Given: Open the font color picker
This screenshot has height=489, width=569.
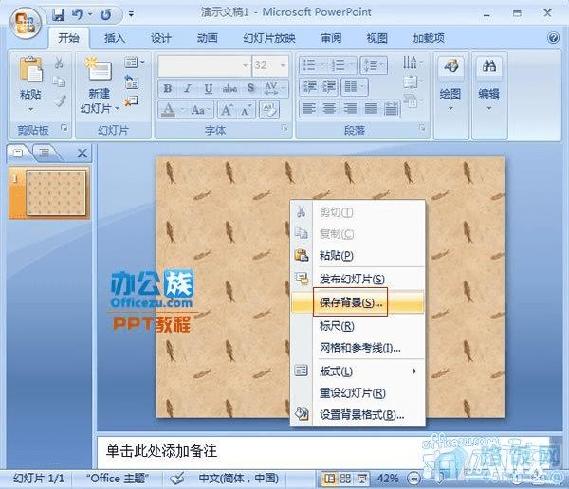Looking at the screenshot, I should (x=173, y=109).
